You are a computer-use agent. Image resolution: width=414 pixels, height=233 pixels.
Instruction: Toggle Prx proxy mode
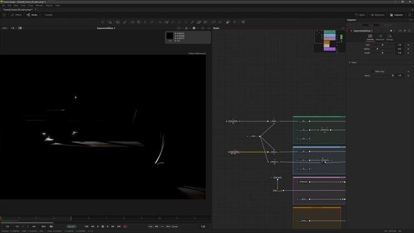tap(162, 227)
